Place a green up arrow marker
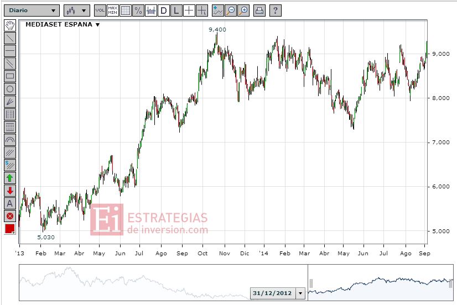457x305 pixels. pos(10,178)
